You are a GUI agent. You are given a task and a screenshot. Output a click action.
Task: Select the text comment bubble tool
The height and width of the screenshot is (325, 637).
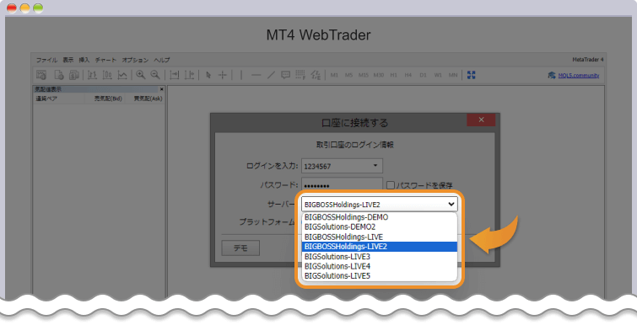285,75
